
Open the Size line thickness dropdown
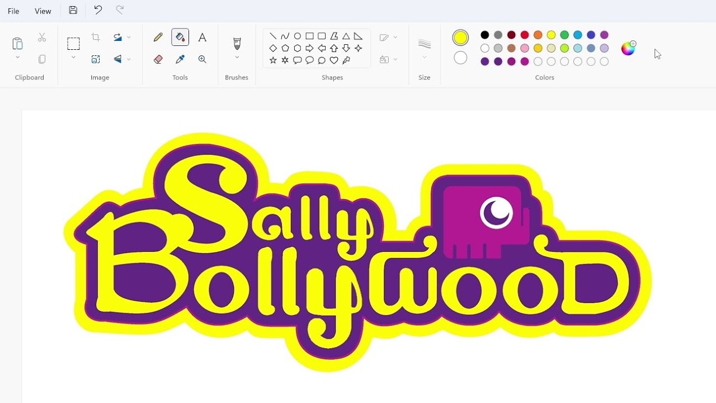point(425,47)
